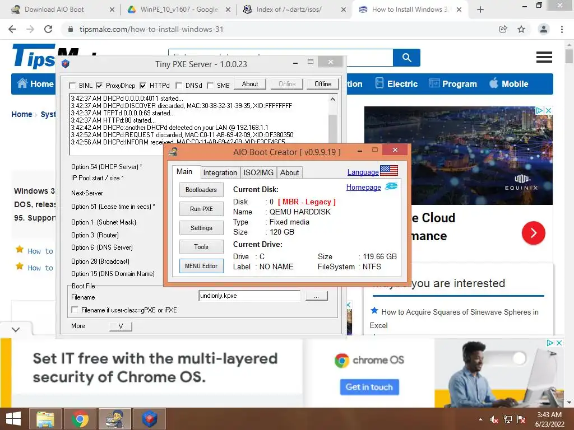574x430 pixels.
Task: Close the Chrome OS banner ad X icon
Action: 559,343
